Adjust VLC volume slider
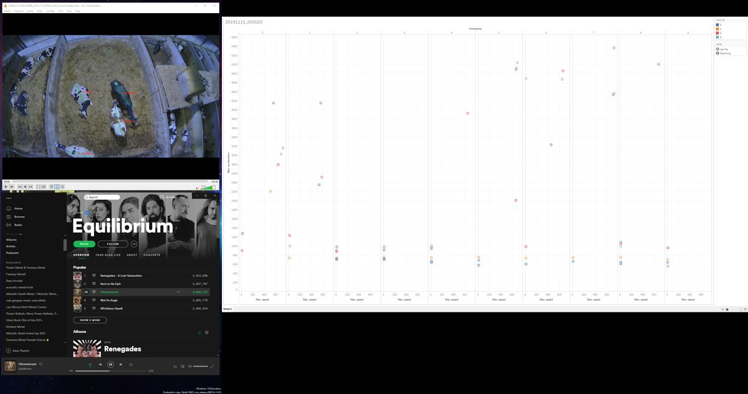748x394 pixels. point(208,187)
